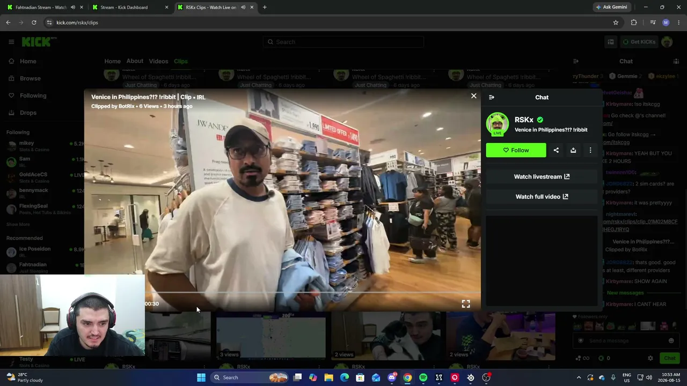Click the green Chat send button

click(x=670, y=358)
